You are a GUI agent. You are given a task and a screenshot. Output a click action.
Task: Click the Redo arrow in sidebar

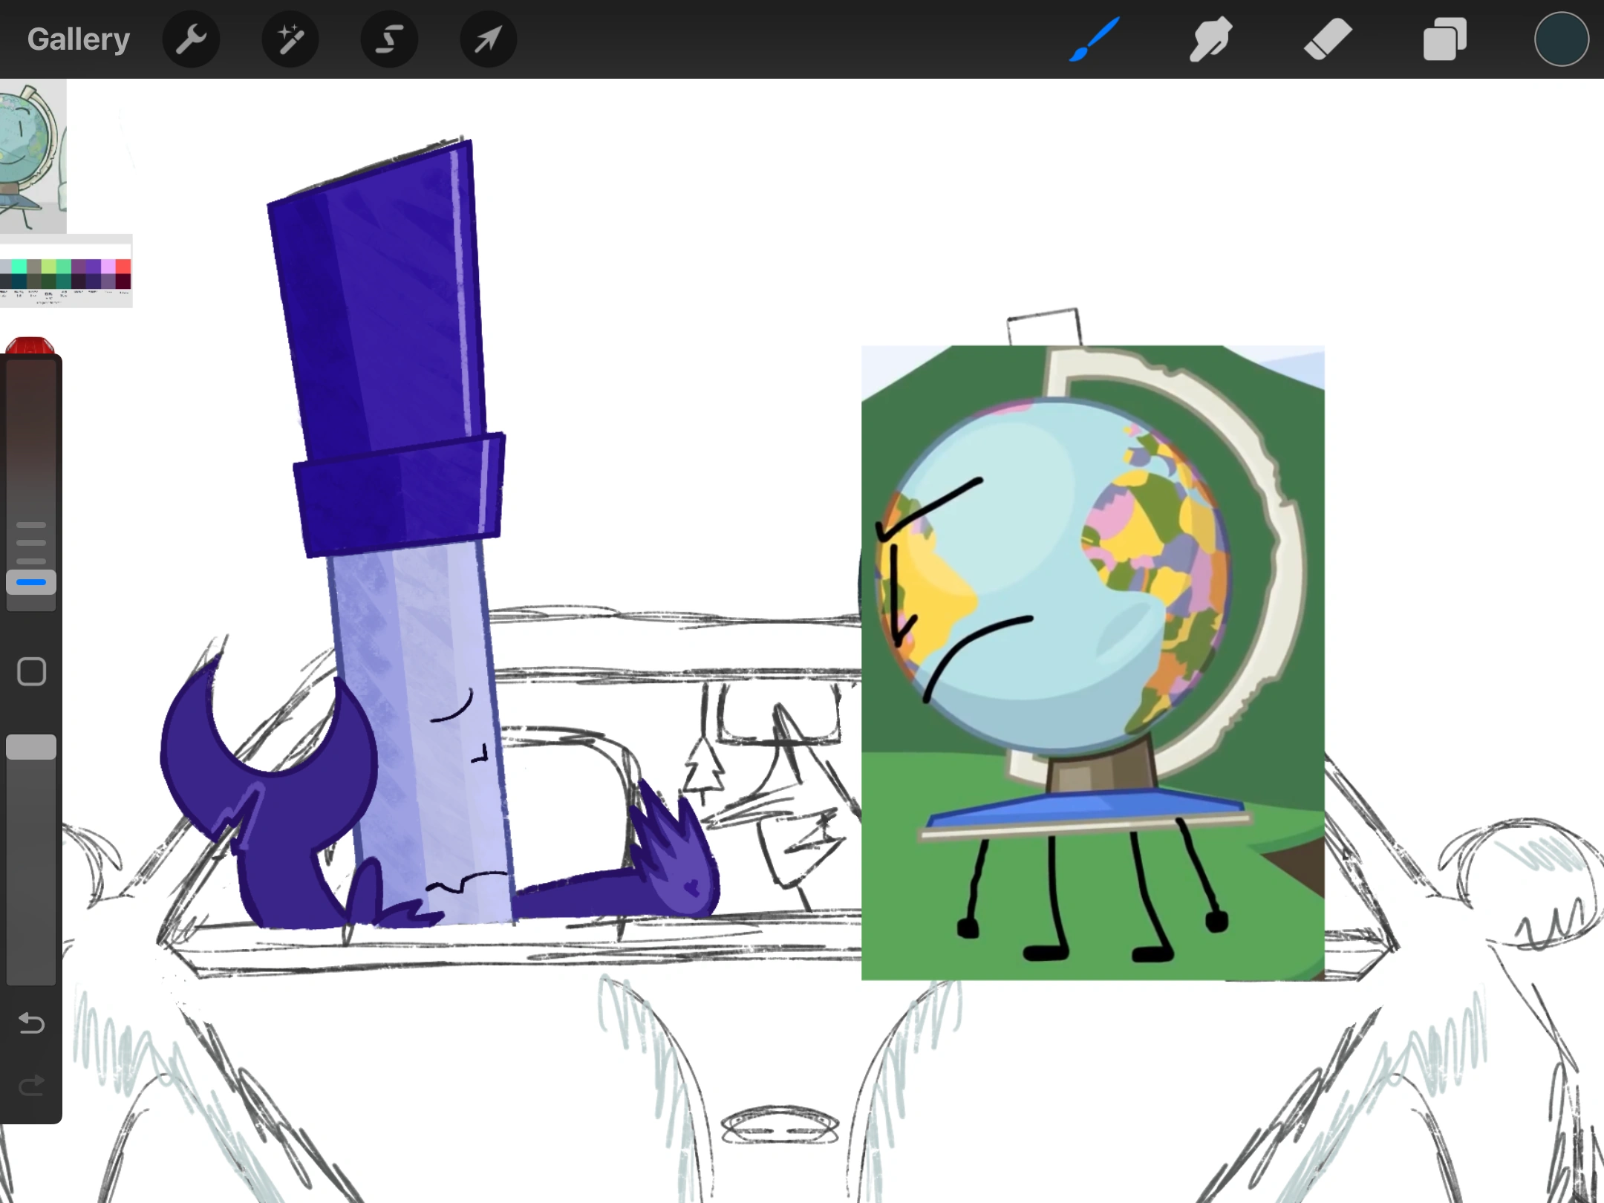(31, 1086)
